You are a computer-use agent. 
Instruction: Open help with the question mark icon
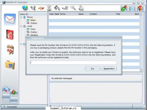140,8
